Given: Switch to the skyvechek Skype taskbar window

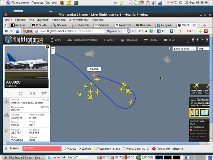Looking at the screenshot, I should click(68, 158).
